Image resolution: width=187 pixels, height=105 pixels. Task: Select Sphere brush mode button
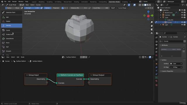[x=47, y=8]
